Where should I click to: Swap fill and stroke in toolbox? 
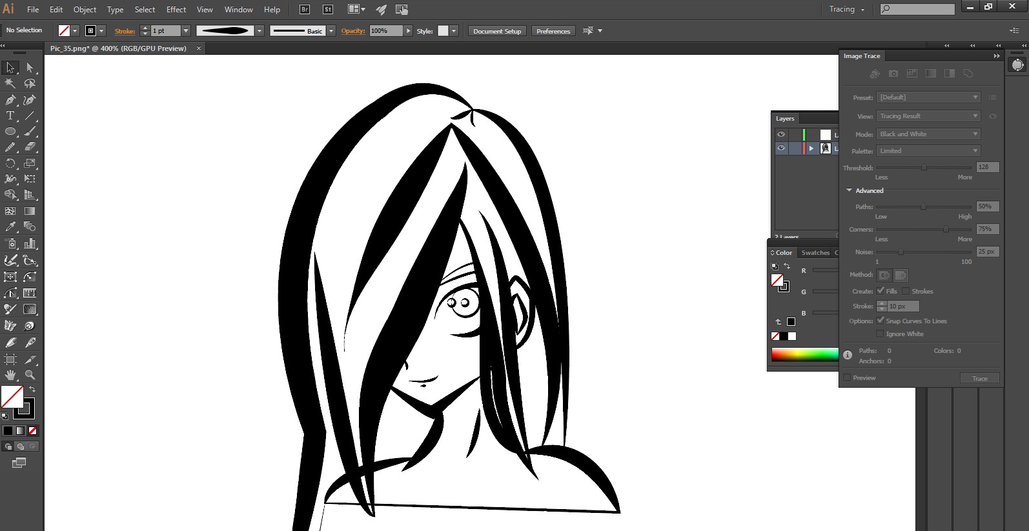coord(32,389)
